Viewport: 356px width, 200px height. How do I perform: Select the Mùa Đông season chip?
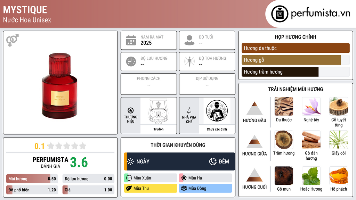point(205,189)
